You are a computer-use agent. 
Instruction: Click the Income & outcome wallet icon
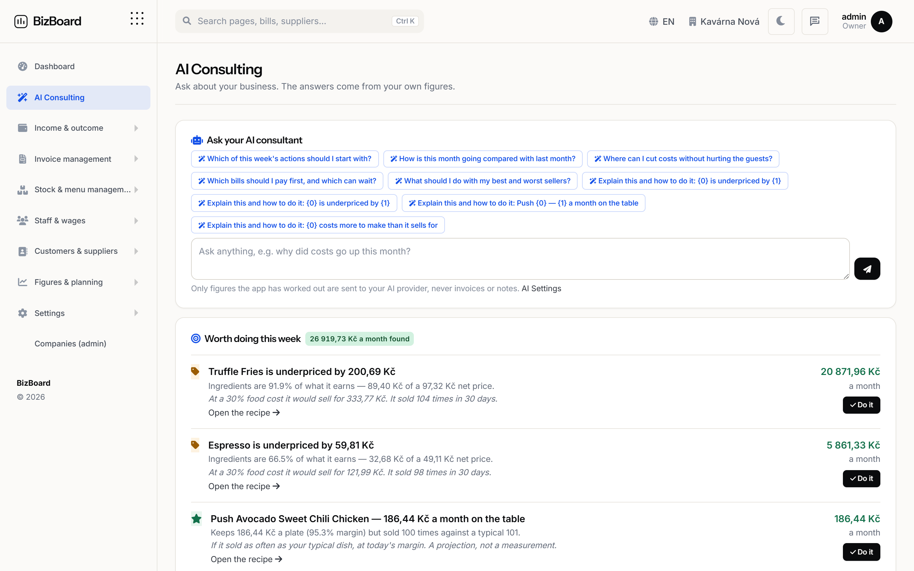(x=22, y=128)
